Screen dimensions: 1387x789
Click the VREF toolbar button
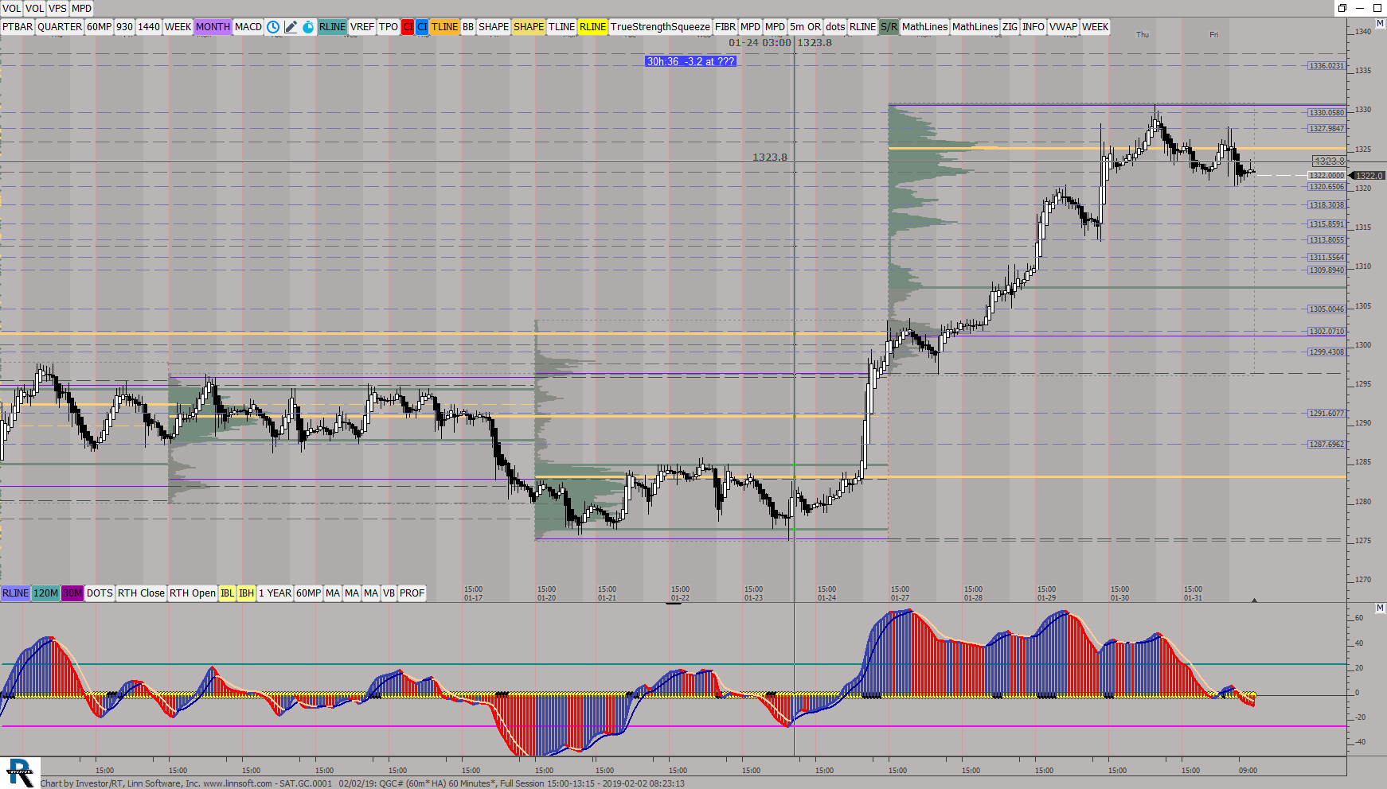click(362, 27)
